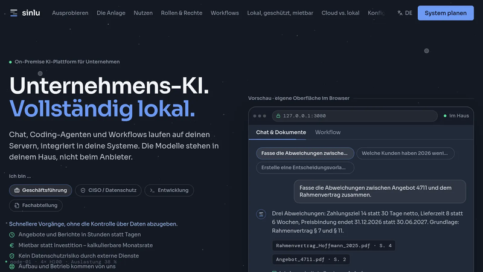Click the euro icon beside Mietbar statt Investition
This screenshot has width=483, height=272.
11,245
